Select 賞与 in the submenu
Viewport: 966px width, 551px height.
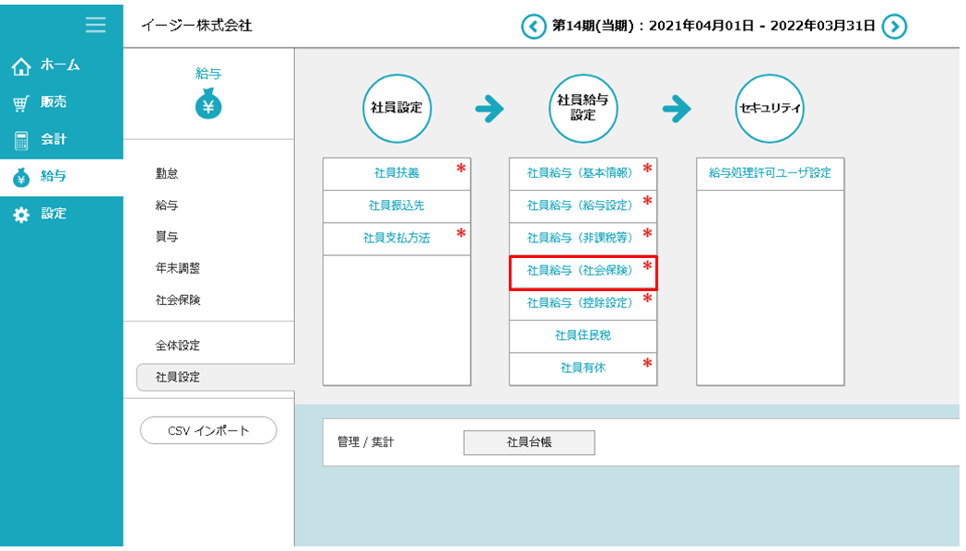[x=167, y=237]
